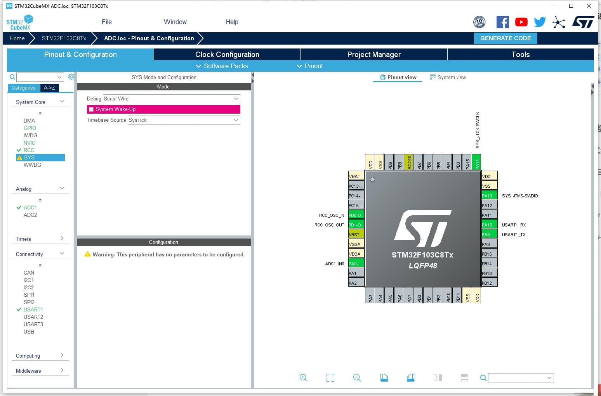Screen dimensions: 601x396
Task: Open the Software Packs dropdown menu
Action: coord(222,66)
